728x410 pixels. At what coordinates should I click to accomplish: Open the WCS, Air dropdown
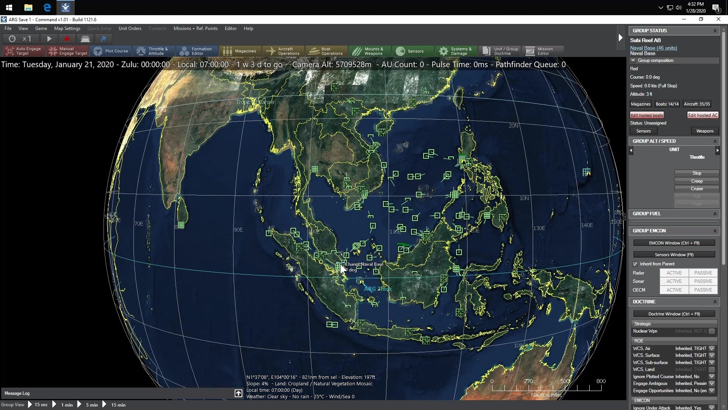(x=712, y=348)
